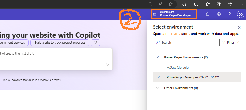Open the Read aloud icon in address bar
Screen dimensions: 246x110
160,4
